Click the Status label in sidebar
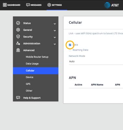The height and width of the screenshot is (130, 123). coord(27,23)
